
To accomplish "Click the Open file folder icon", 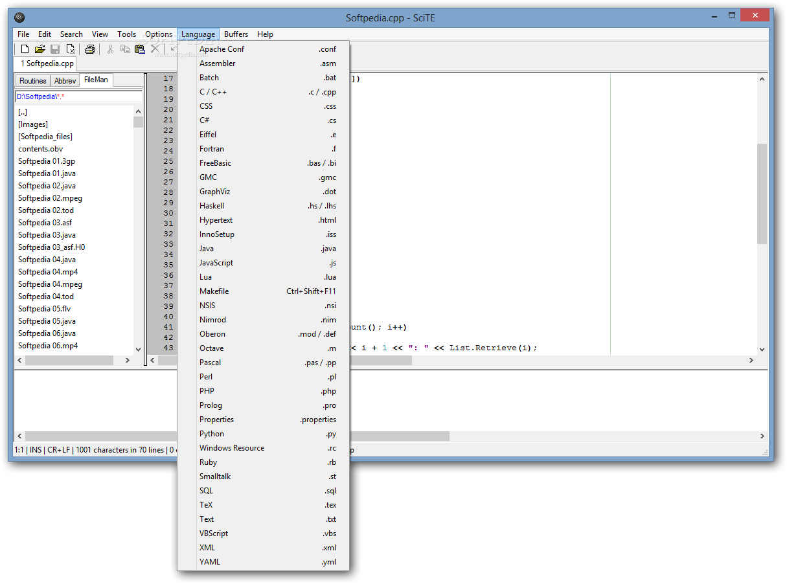I will [x=40, y=49].
